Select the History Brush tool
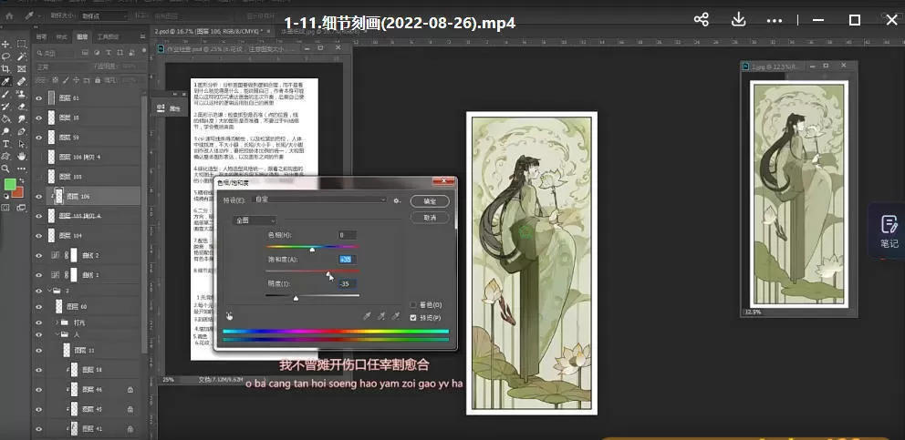 click(x=5, y=107)
